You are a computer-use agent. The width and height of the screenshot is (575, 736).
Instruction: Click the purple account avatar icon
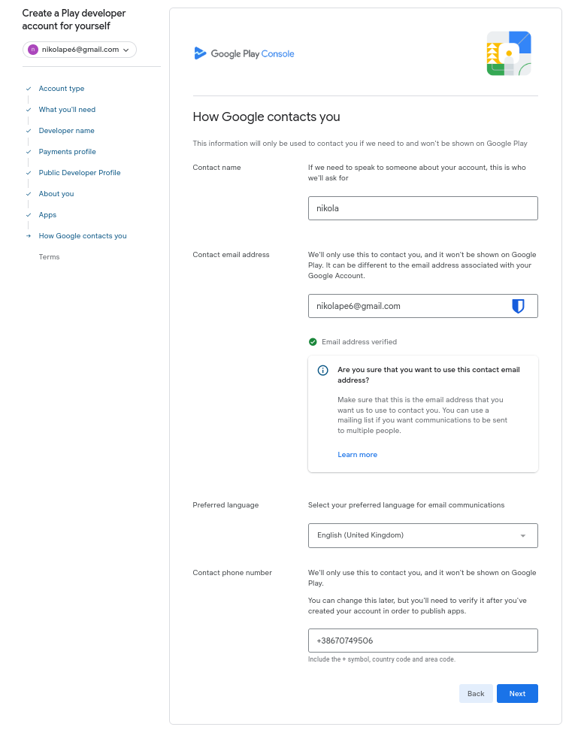[32, 50]
